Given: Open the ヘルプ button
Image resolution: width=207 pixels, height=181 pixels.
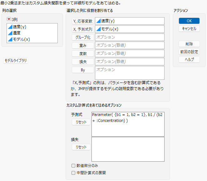Looking at the screenshot, I should 189,59.
